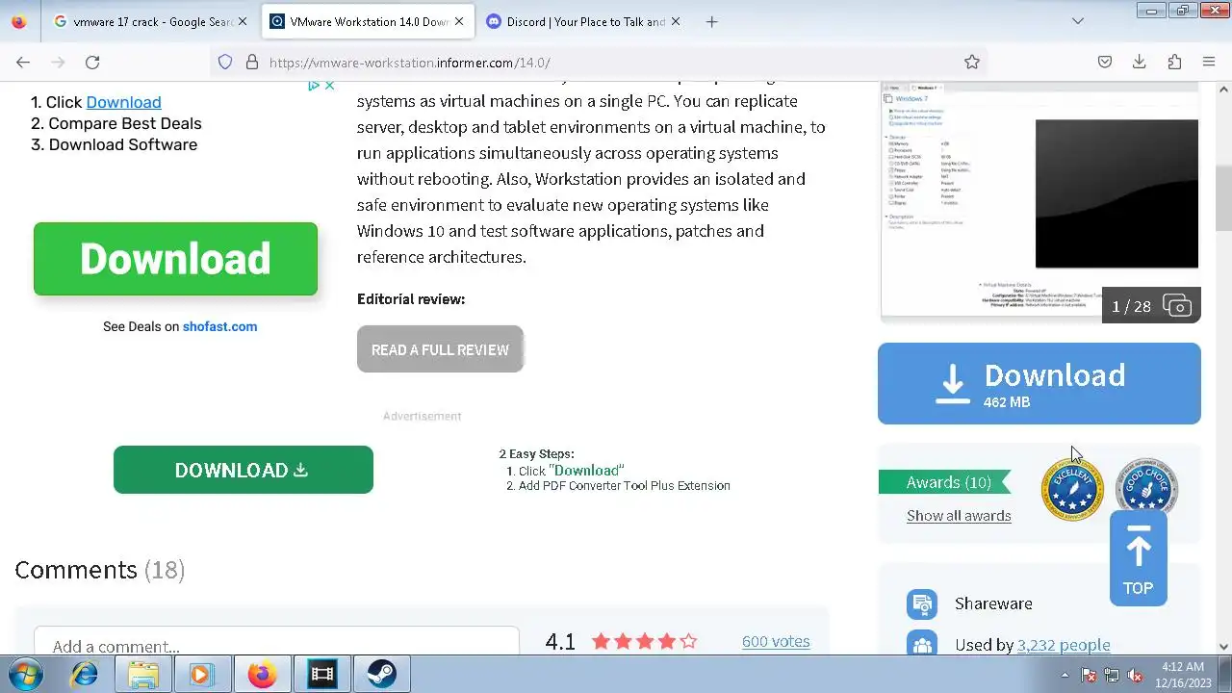The height and width of the screenshot is (693, 1232).
Task: Open the Firefox downloads panel
Action: point(1140,62)
